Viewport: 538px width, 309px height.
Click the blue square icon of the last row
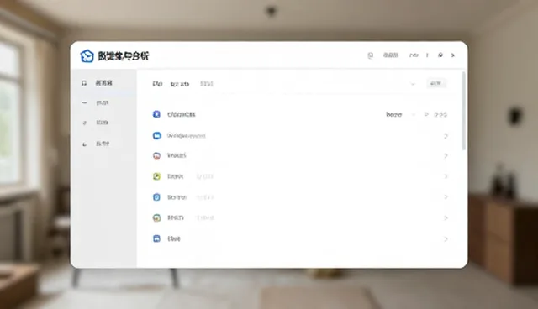pos(156,238)
